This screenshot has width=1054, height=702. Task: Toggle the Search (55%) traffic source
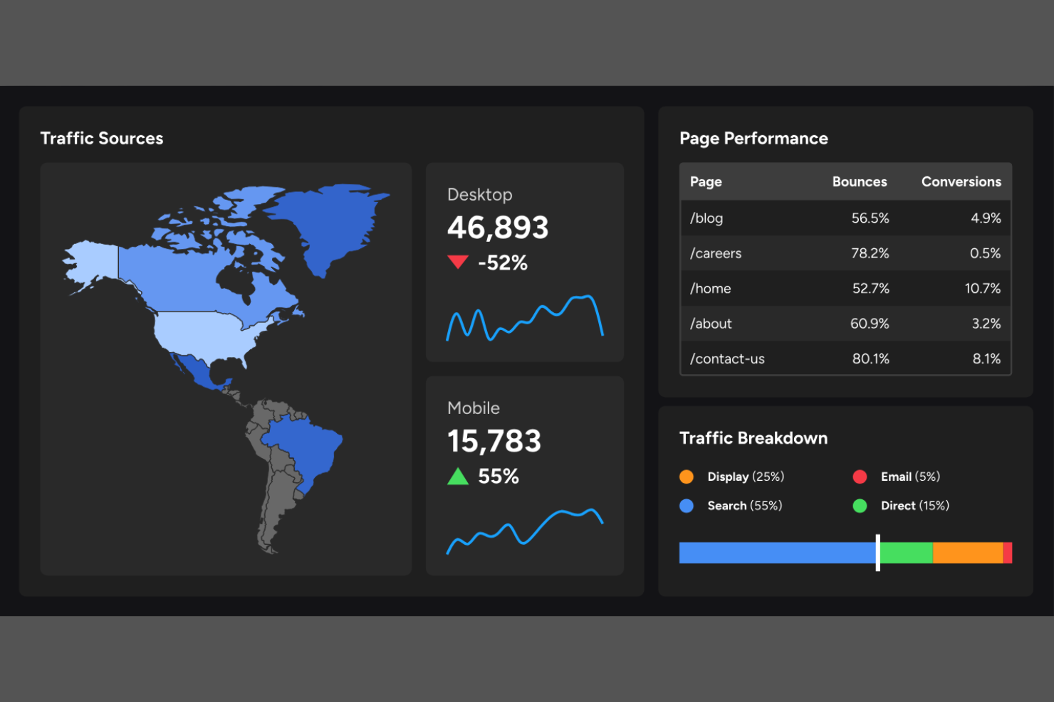pos(744,506)
